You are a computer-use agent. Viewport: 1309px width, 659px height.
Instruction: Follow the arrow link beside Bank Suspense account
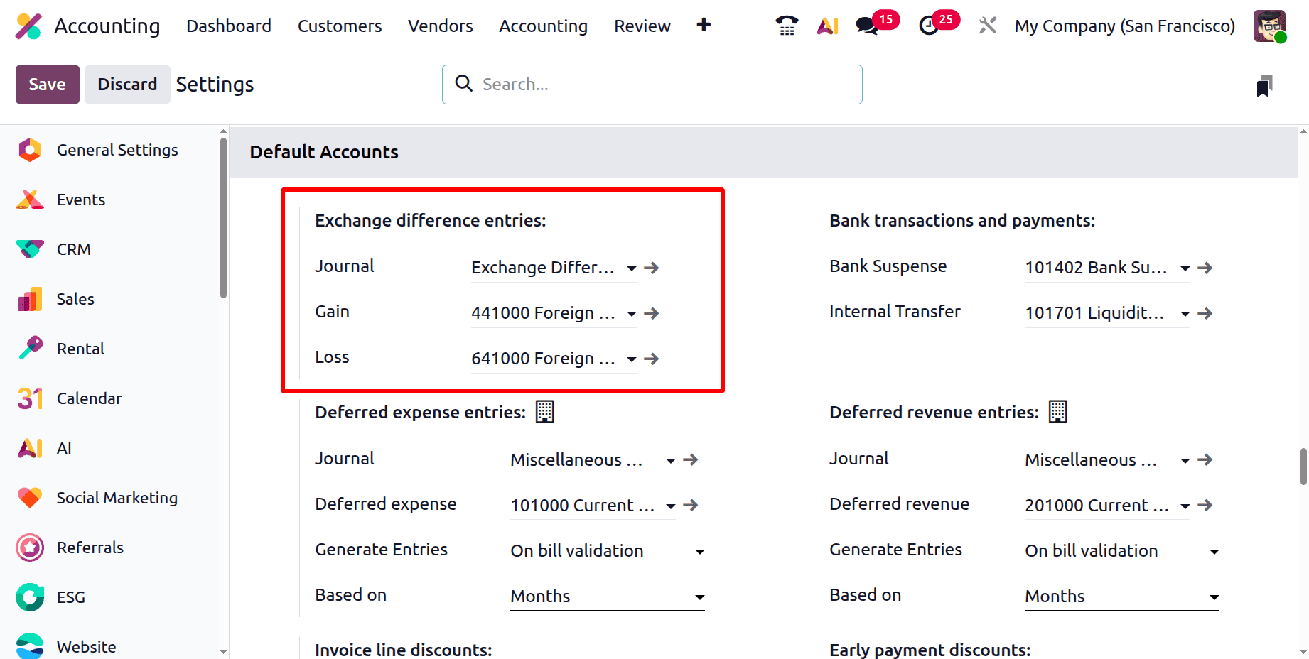(1205, 268)
